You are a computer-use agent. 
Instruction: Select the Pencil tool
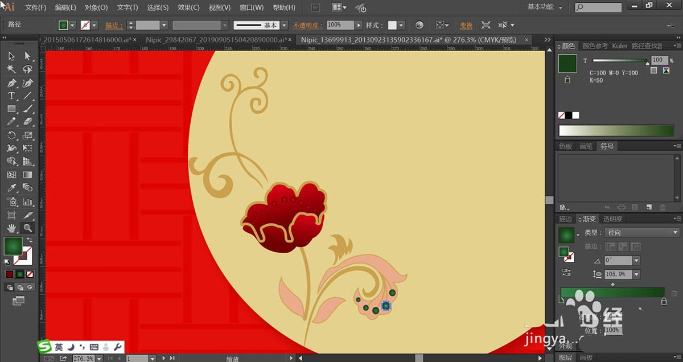(x=11, y=122)
